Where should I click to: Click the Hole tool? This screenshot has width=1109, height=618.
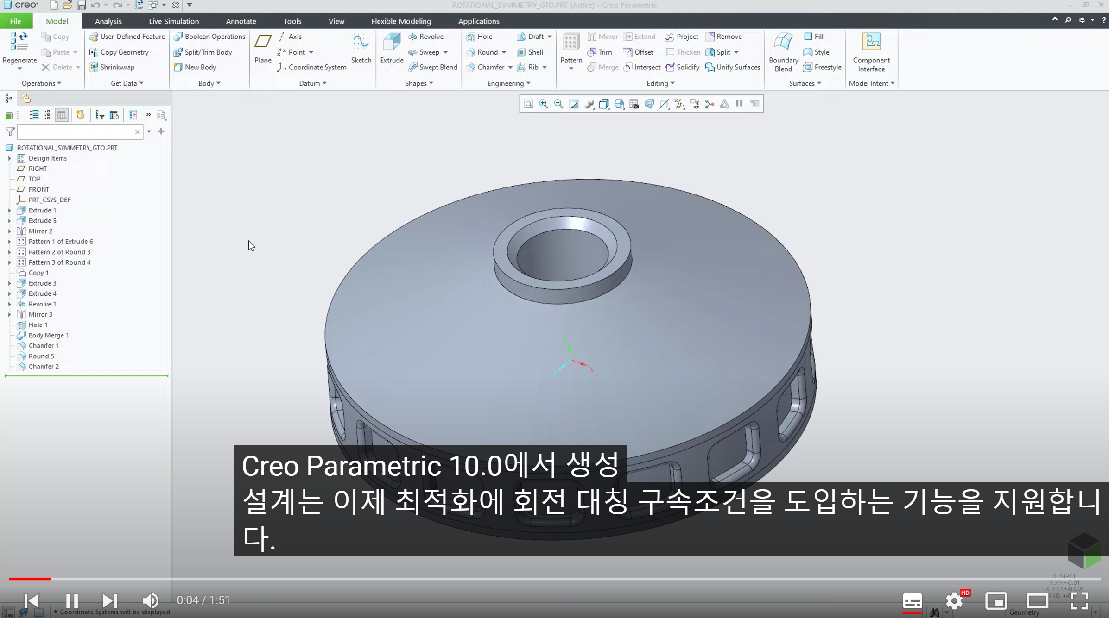[x=479, y=37]
